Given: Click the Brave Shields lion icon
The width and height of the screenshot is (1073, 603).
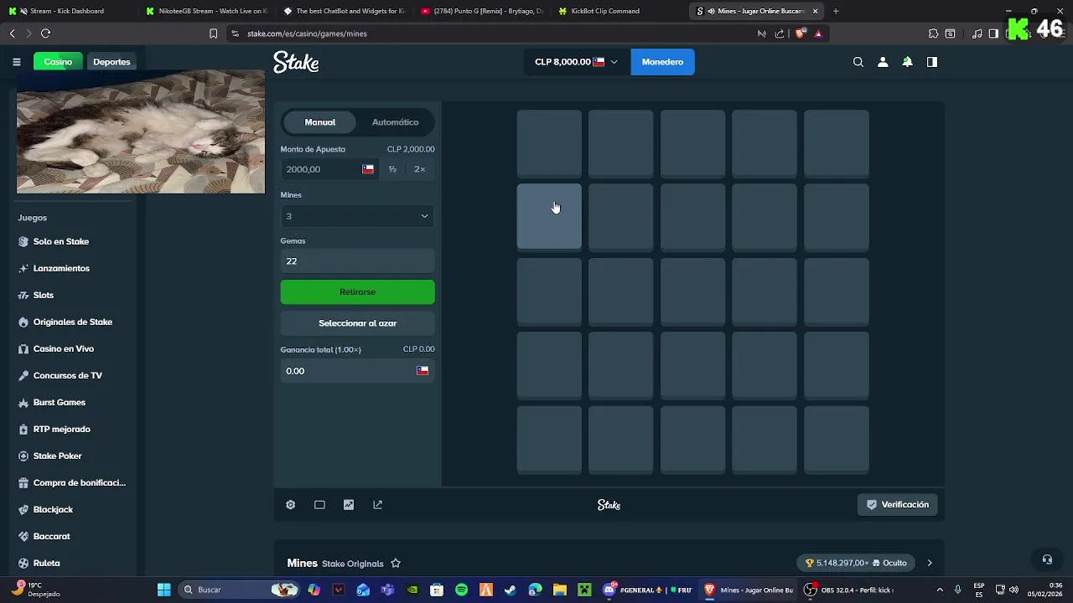Looking at the screenshot, I should tap(800, 33).
